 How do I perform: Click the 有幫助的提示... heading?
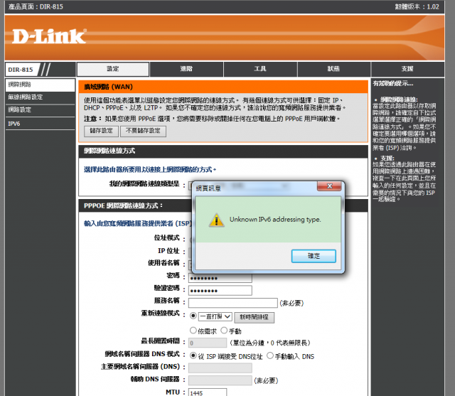pos(393,84)
